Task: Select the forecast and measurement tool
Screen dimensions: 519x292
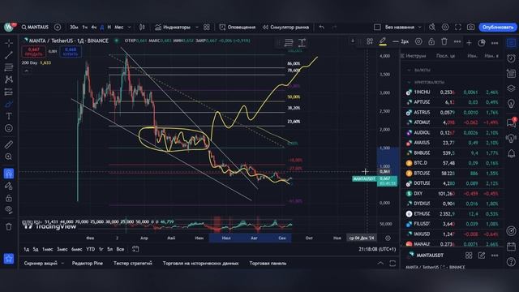Action: 9,92
